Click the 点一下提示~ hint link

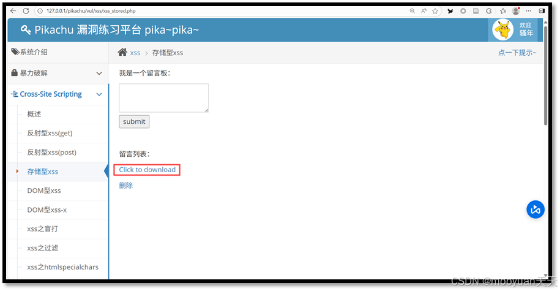point(517,53)
